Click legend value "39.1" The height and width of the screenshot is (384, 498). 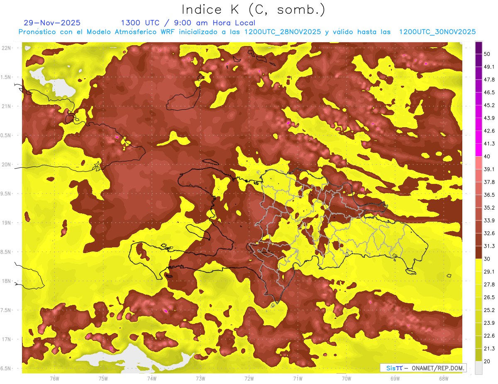pos(489,169)
